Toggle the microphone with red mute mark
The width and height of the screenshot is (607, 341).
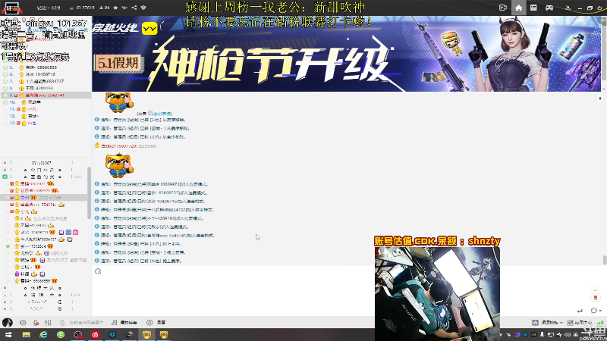tap(36, 323)
